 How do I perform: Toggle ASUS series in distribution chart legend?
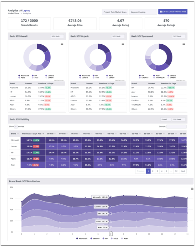114,239
